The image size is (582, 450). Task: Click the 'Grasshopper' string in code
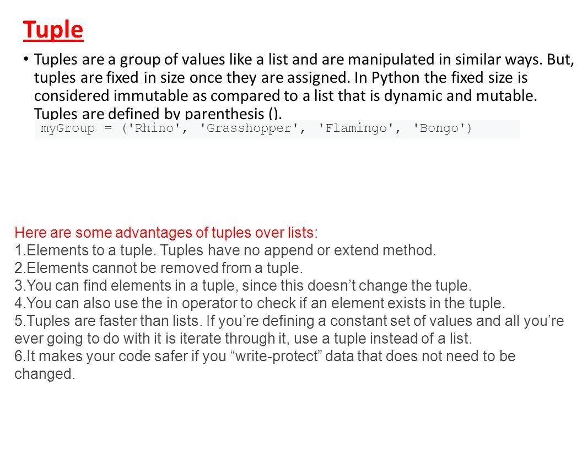click(249, 128)
